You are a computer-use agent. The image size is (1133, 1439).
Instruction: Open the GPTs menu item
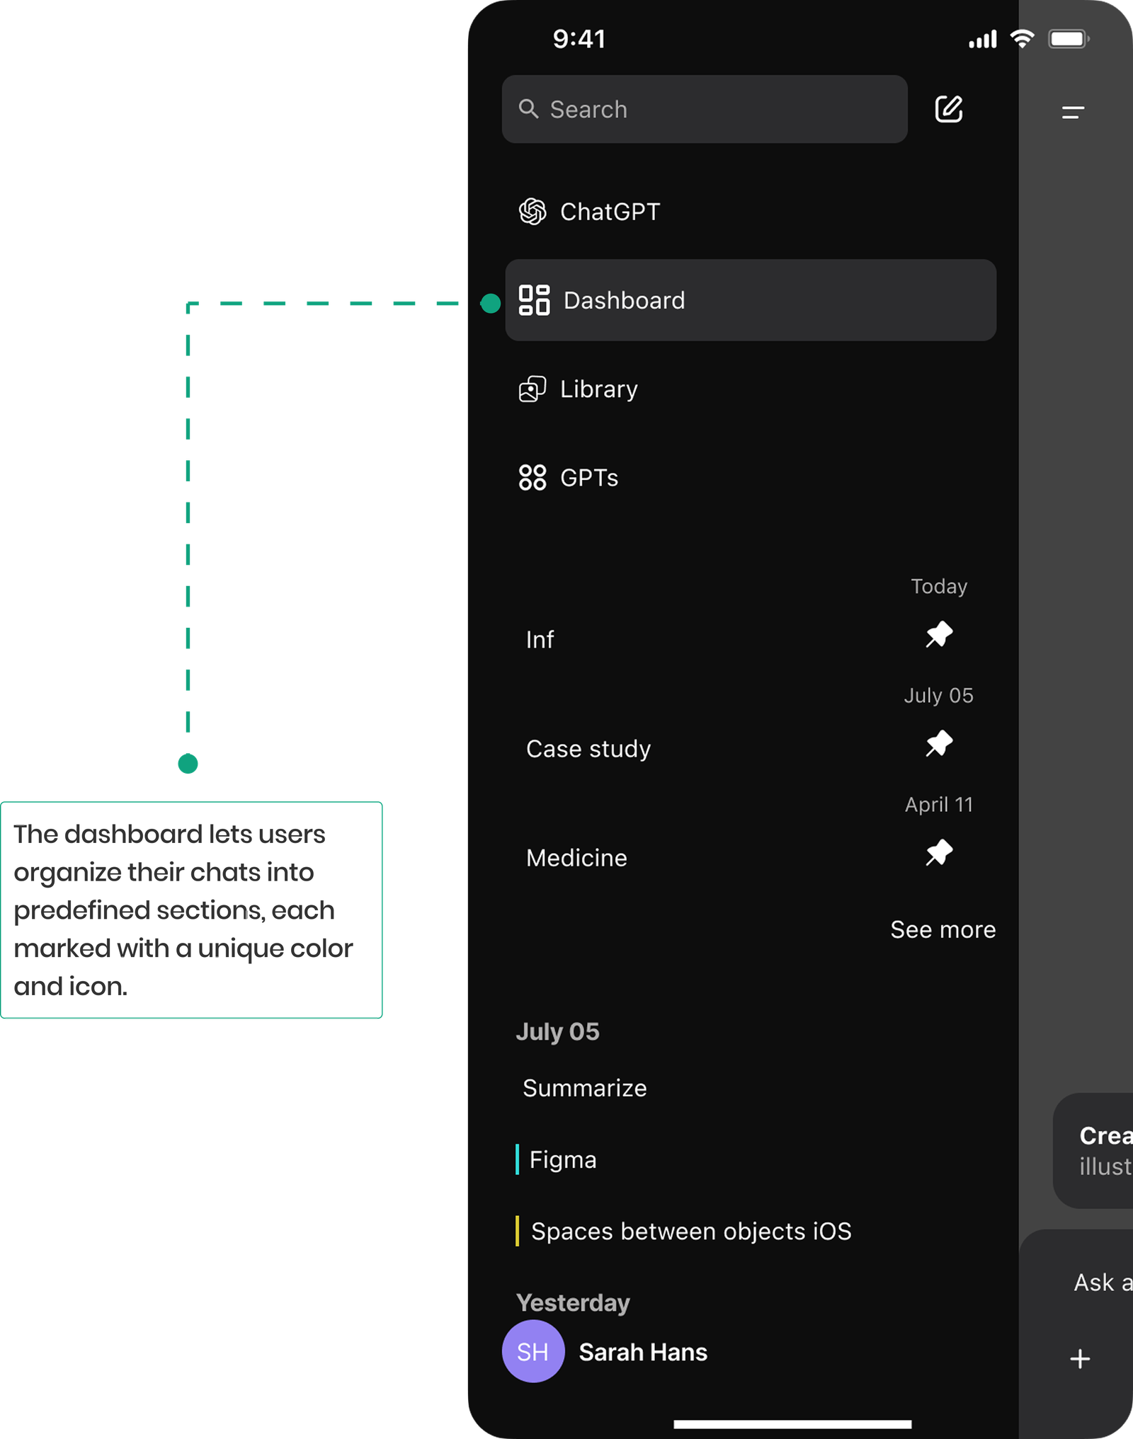point(589,478)
